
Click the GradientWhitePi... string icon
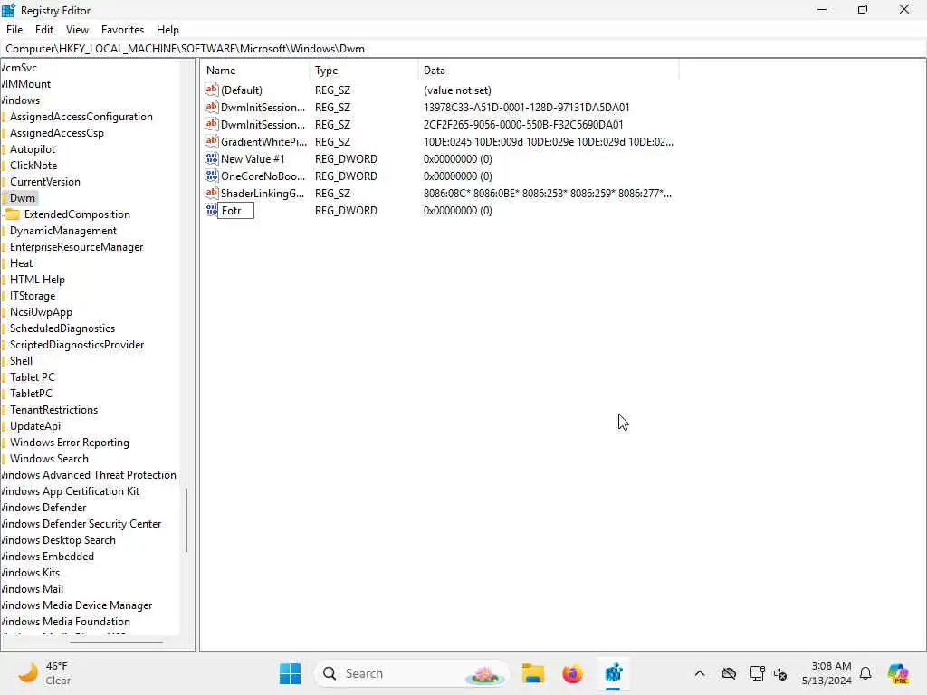point(212,141)
